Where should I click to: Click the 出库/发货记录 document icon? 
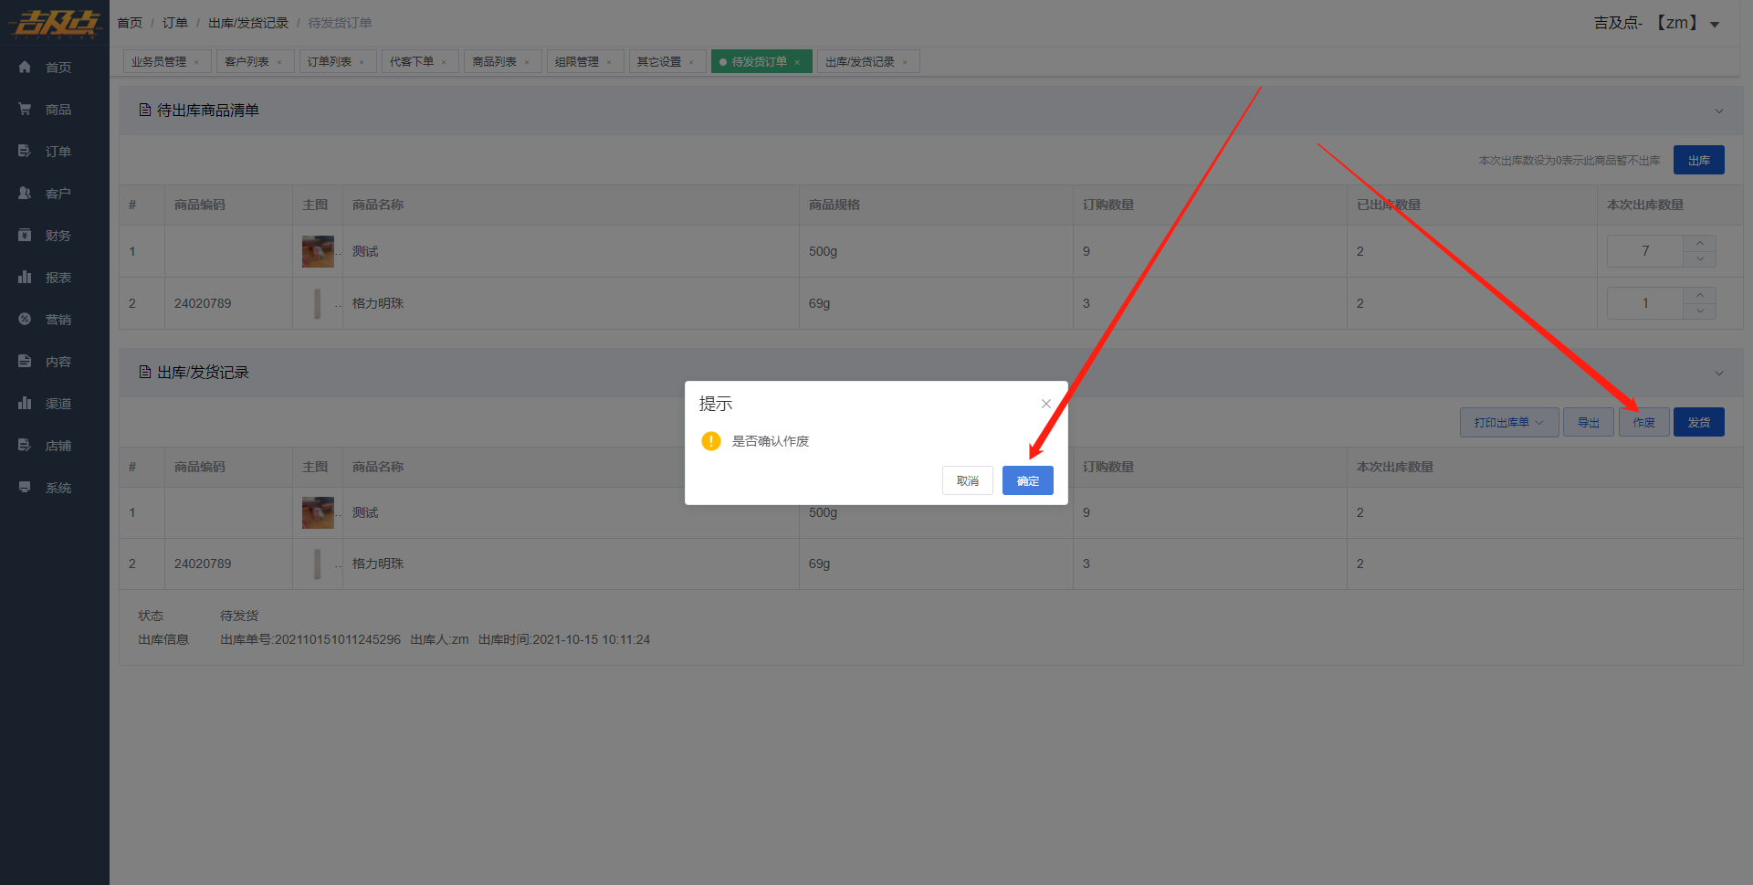click(x=145, y=372)
